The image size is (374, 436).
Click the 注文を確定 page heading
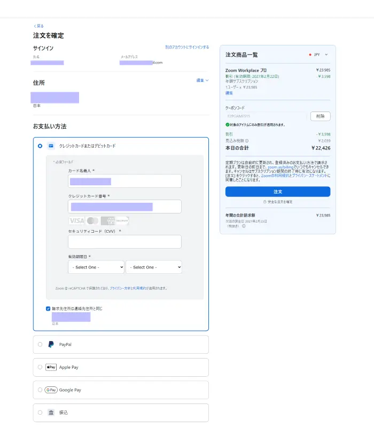coord(49,36)
